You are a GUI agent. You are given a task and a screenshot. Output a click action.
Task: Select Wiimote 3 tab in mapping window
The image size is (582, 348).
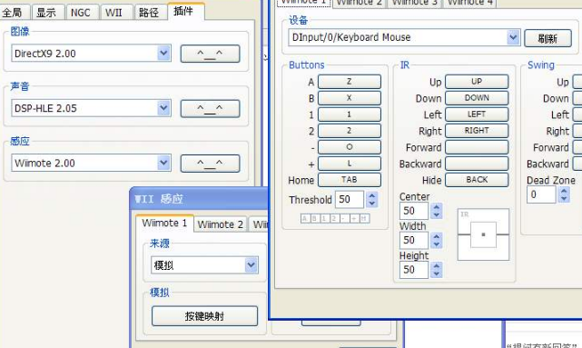tap(415, 3)
